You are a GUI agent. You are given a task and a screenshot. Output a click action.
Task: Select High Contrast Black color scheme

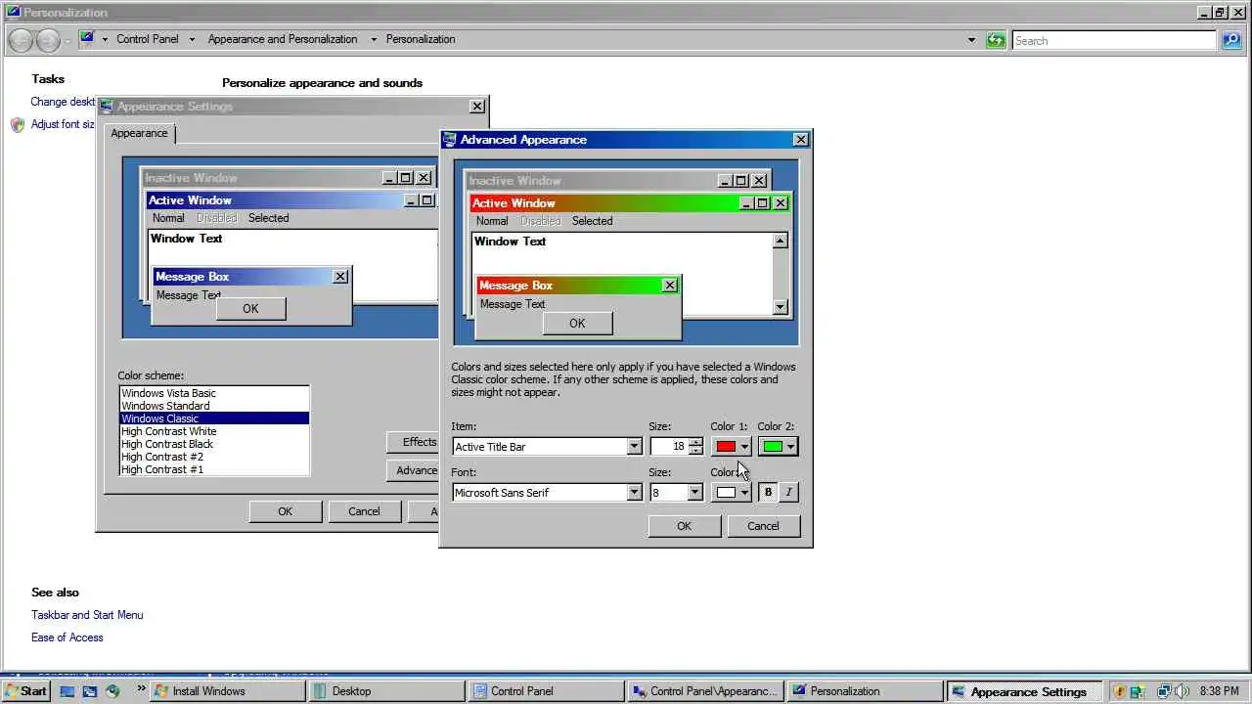214,444
